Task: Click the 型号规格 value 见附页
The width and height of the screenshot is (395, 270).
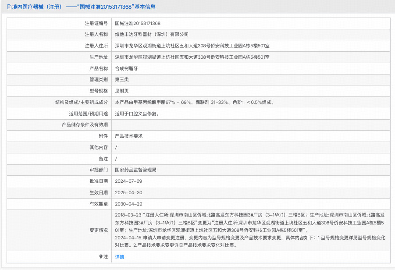Action: click(x=121, y=91)
